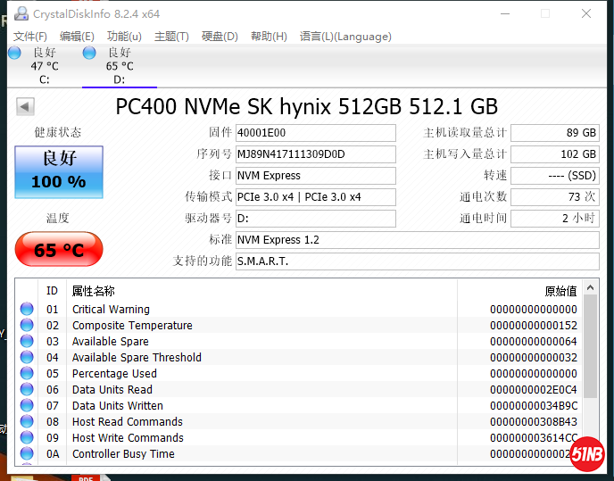The height and width of the screenshot is (481, 614).
Task: Select the D: drive status orb
Action: pos(89,54)
